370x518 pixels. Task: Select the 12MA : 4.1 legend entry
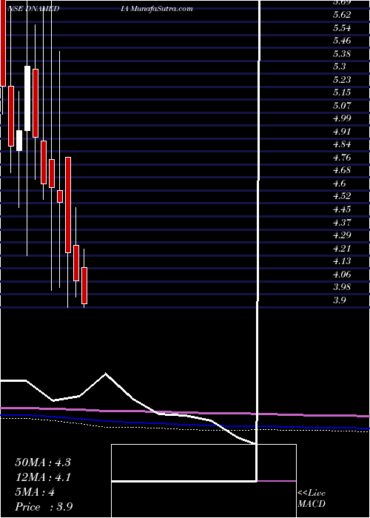[43, 477]
